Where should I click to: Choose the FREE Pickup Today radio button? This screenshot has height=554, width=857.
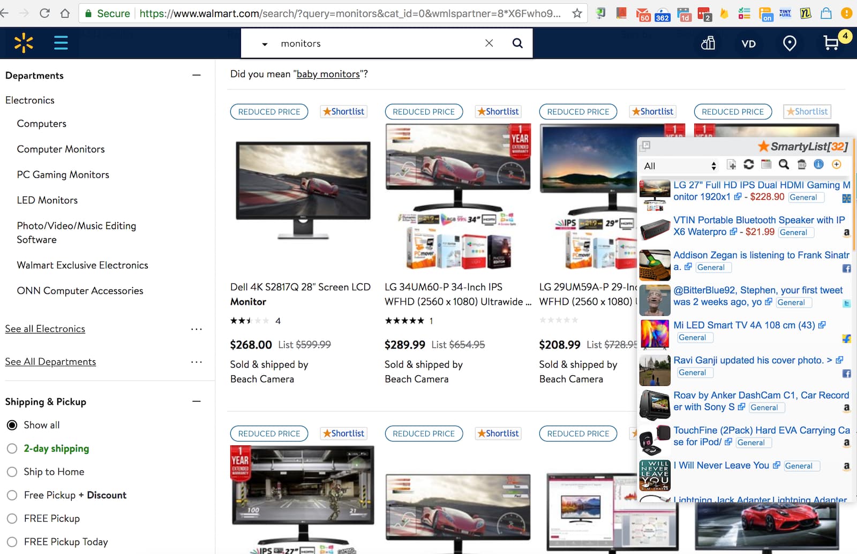[12, 542]
